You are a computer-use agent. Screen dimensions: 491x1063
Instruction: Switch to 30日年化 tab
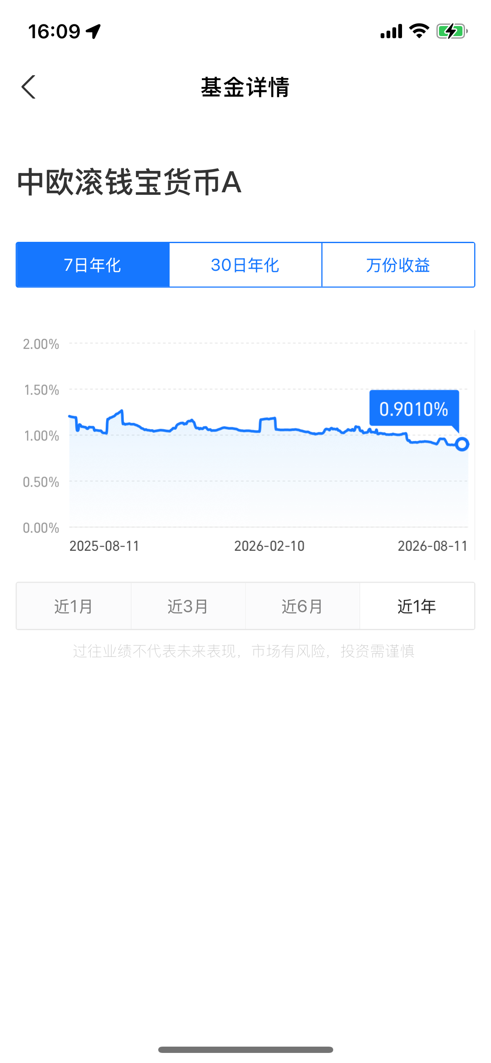(x=245, y=265)
